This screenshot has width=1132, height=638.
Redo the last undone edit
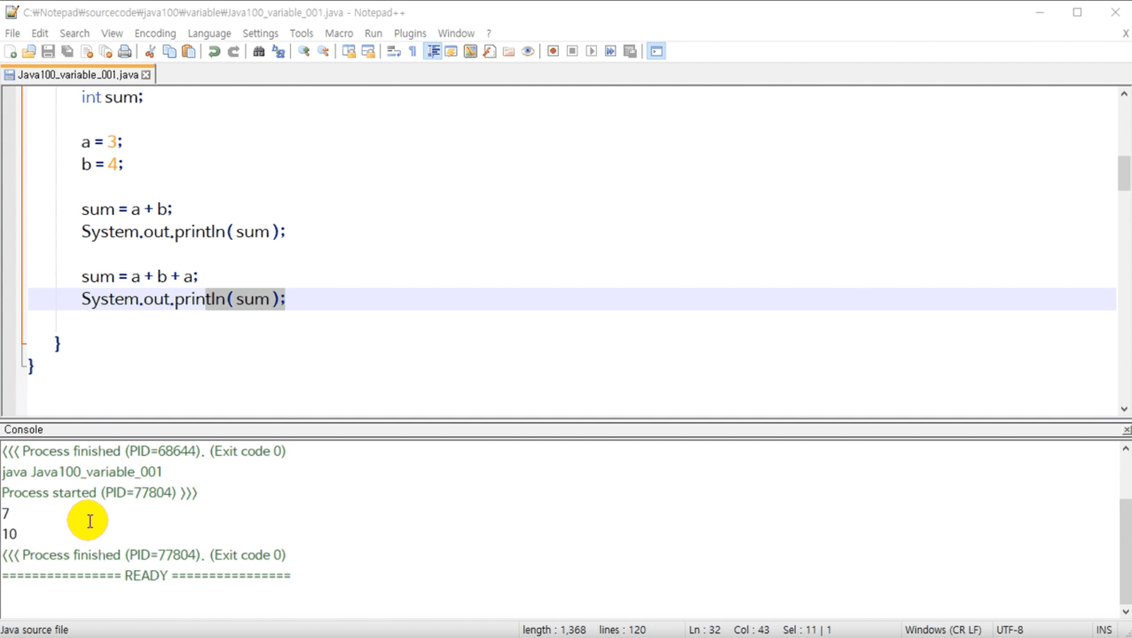pyautogui.click(x=233, y=51)
